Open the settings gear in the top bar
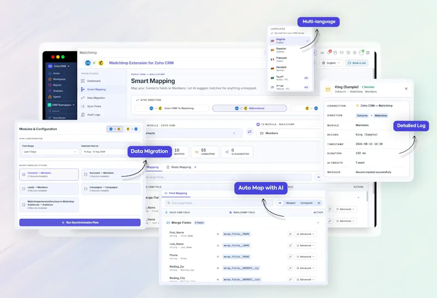 [x=355, y=52]
